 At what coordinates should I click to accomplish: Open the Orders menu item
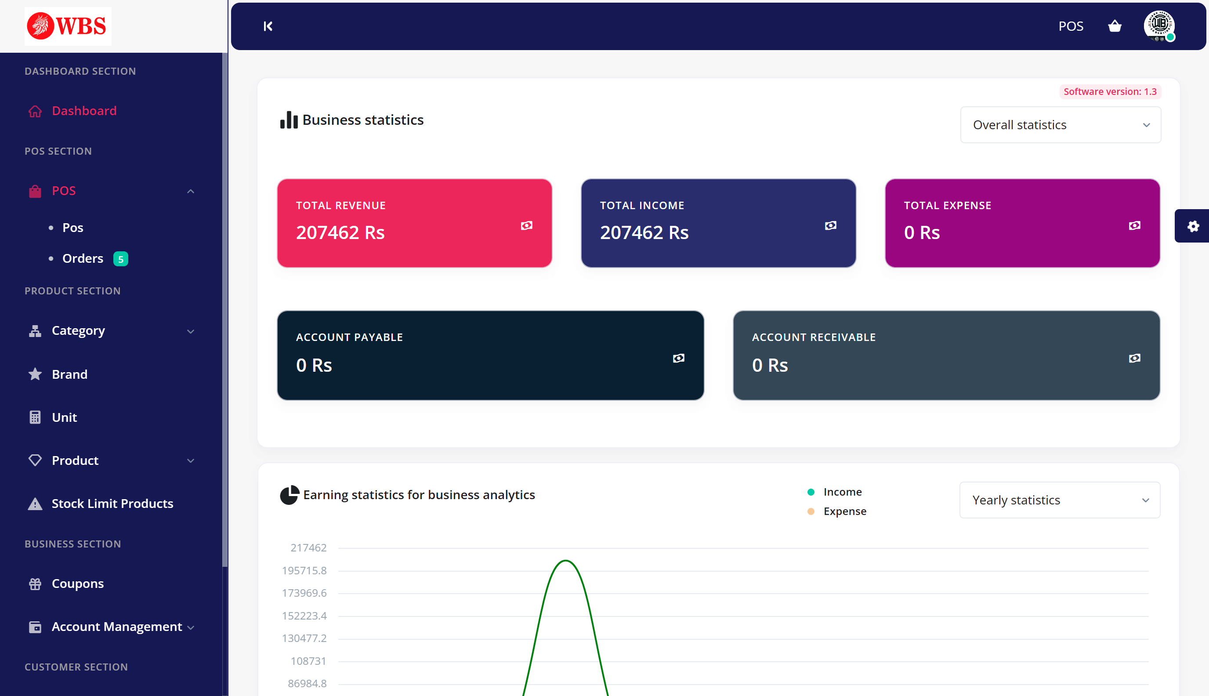pos(83,259)
